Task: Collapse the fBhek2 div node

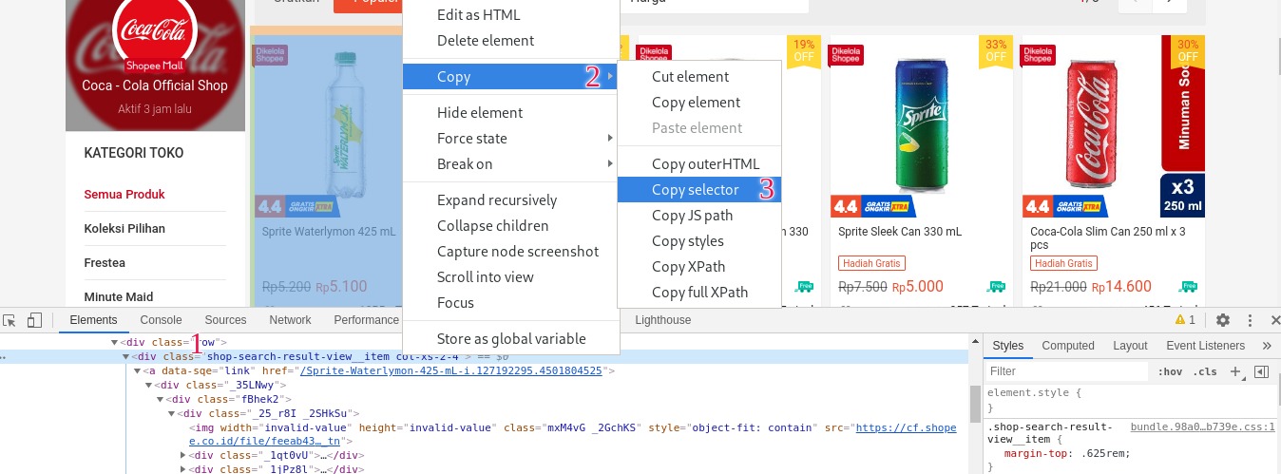Action: [x=161, y=399]
